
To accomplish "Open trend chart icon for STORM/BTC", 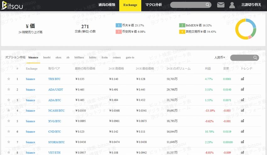I will click(x=242, y=142).
